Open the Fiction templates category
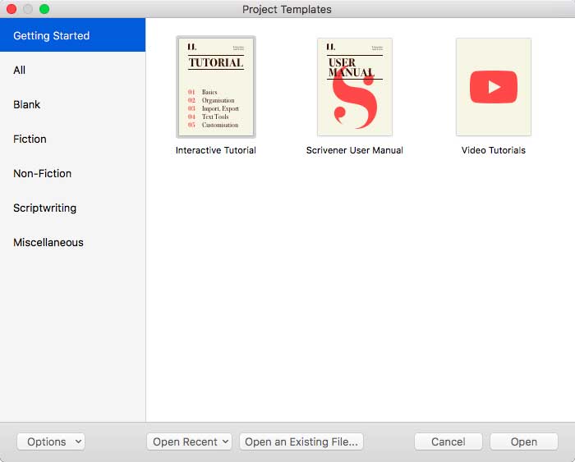 point(72,139)
